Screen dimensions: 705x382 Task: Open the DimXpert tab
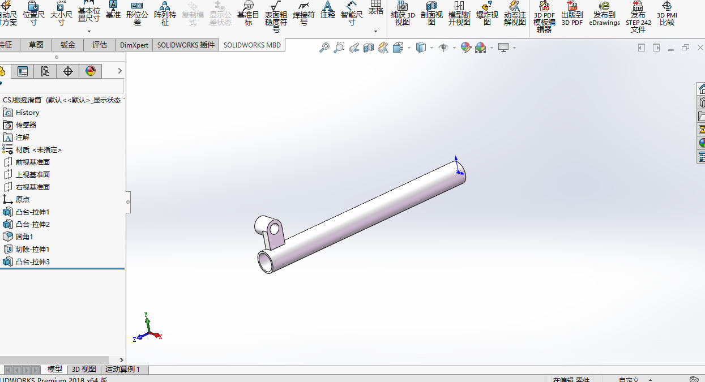tap(134, 45)
